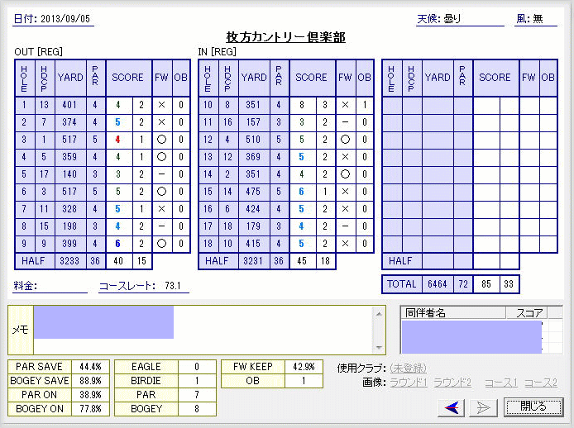
Task: Click IN half score 45
Action: (302, 261)
